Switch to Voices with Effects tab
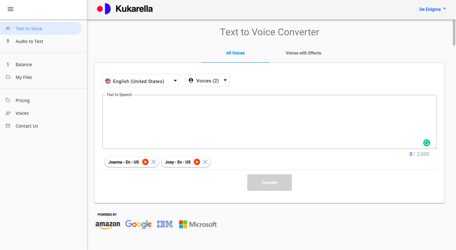The image size is (456, 250). click(x=303, y=53)
